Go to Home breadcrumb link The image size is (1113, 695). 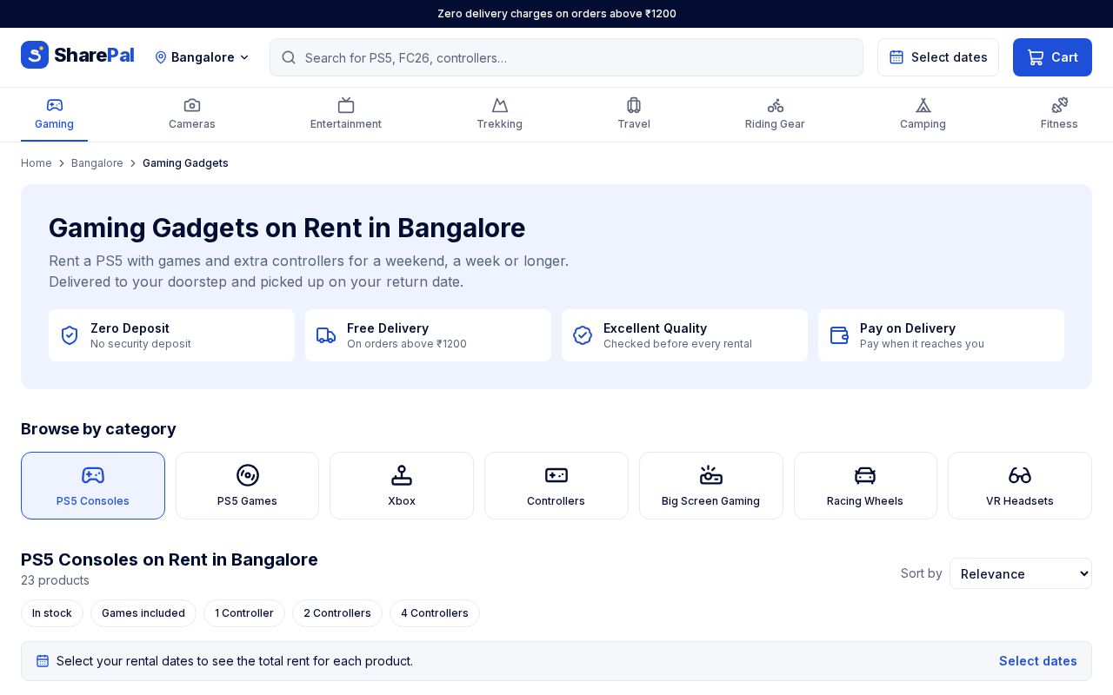pos(37,163)
